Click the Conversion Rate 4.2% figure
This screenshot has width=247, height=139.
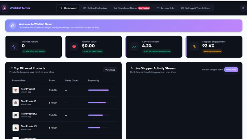pos(147,46)
